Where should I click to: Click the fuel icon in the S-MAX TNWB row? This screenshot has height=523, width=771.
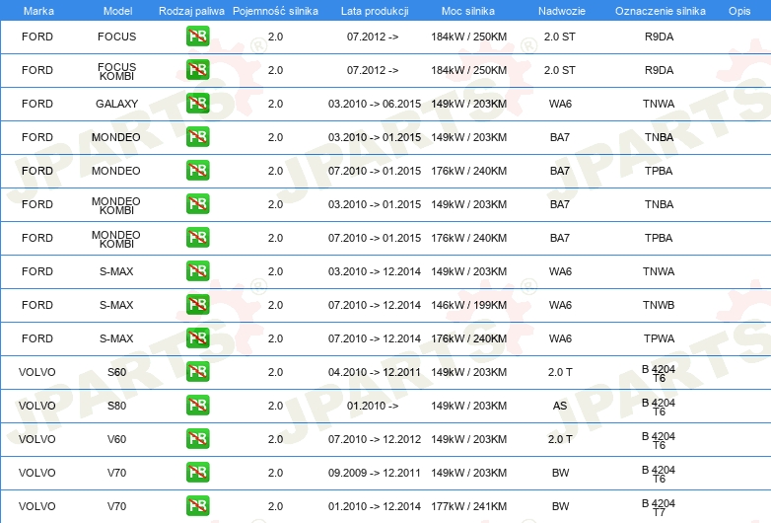197,304
